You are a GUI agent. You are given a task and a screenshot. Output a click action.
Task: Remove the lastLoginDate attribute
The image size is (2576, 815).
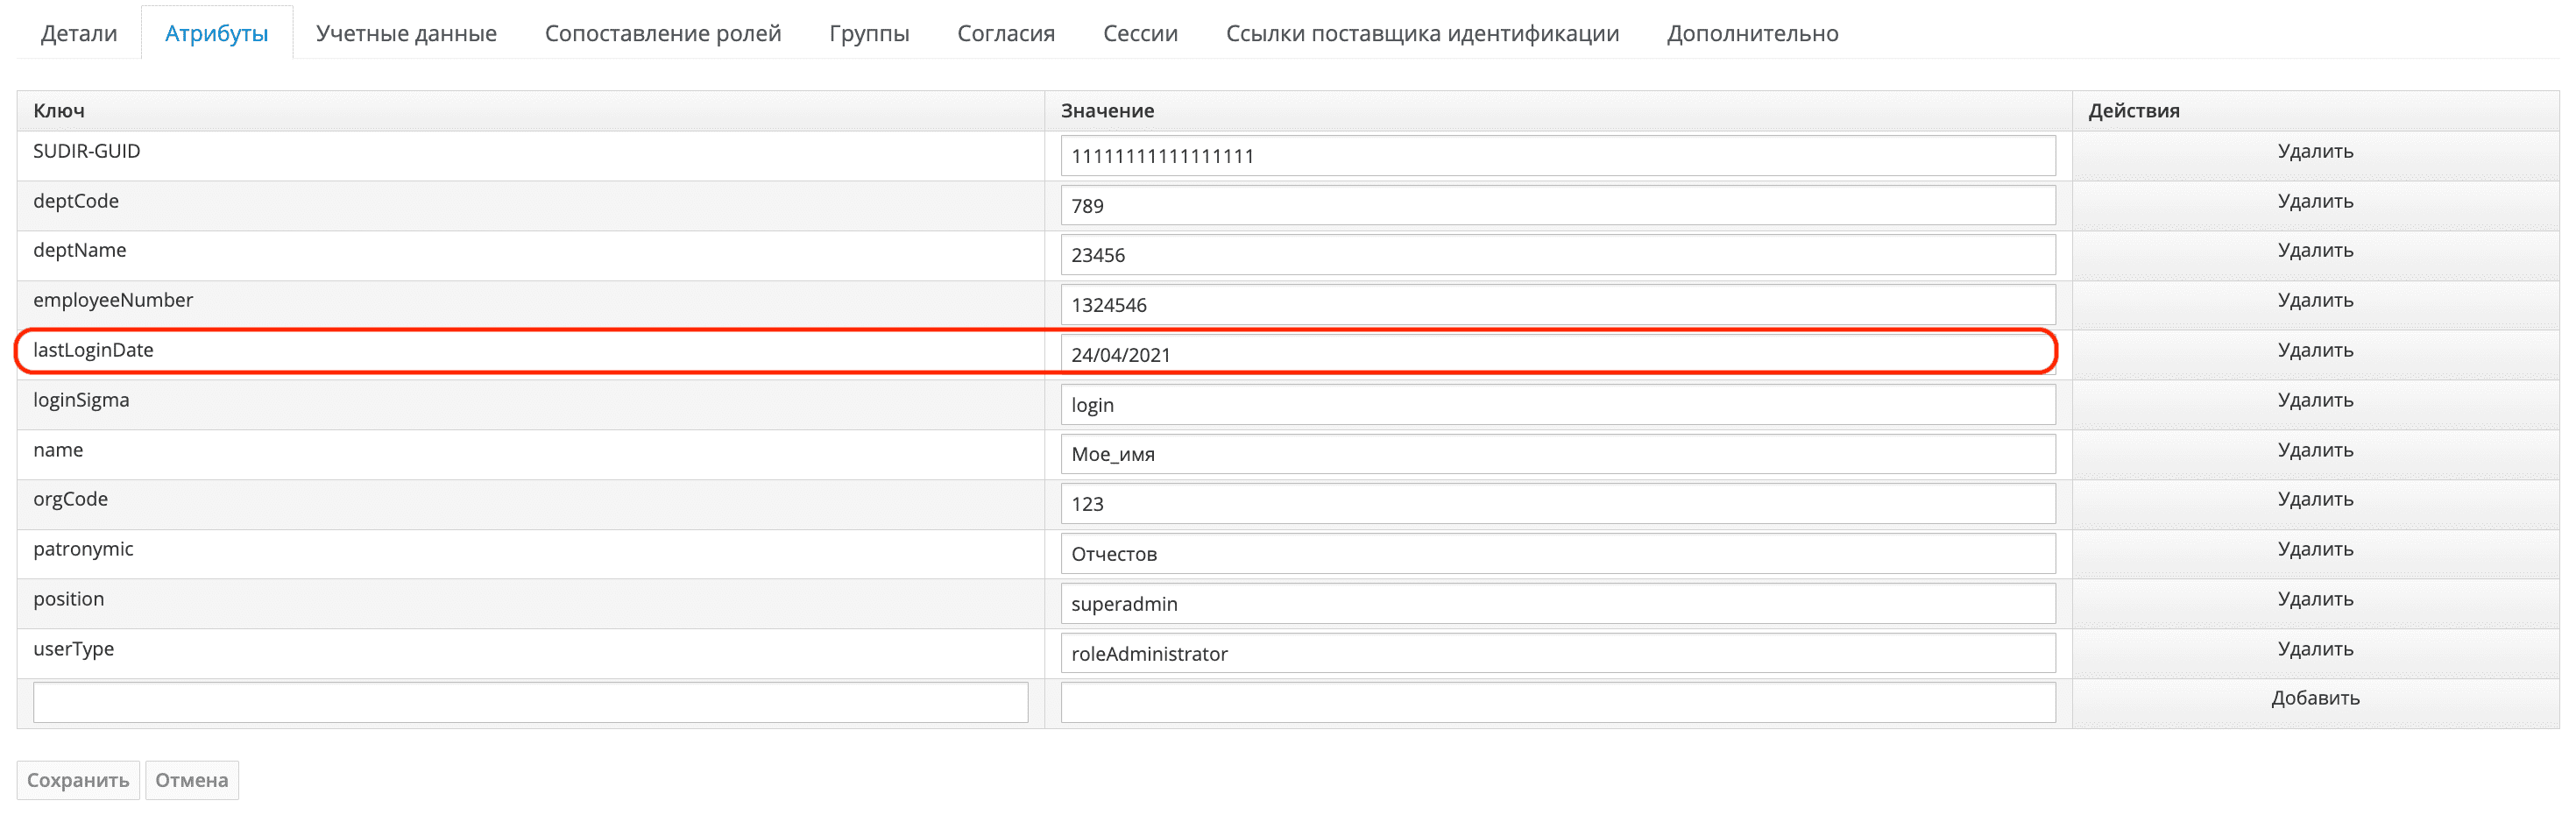tap(2314, 350)
